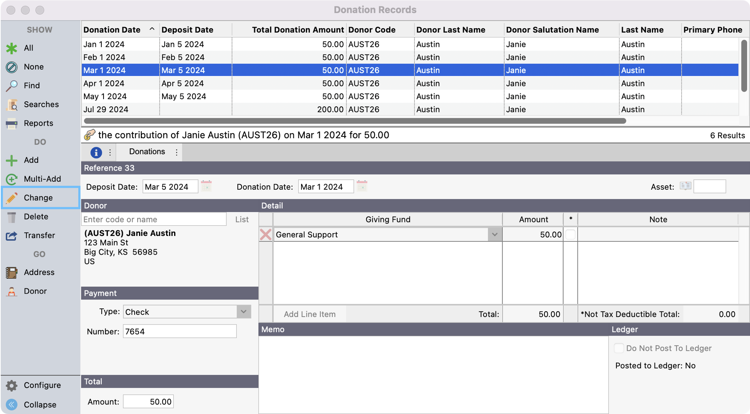Click the Find magnifier icon

12,86
